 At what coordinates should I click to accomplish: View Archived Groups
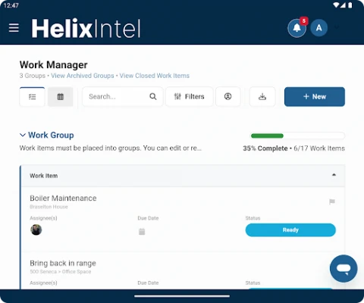[x=83, y=76]
